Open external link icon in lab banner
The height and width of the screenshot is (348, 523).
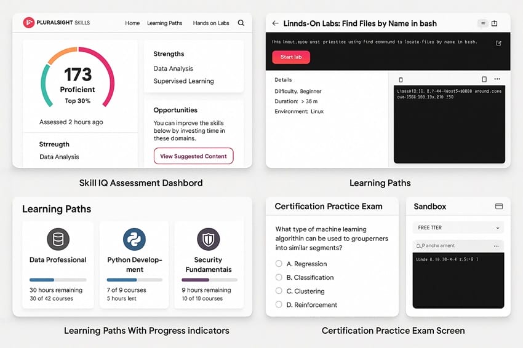pyautogui.click(x=498, y=43)
